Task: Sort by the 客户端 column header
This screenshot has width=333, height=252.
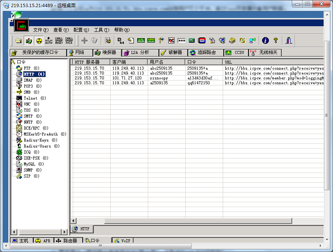Action: click(x=129, y=62)
